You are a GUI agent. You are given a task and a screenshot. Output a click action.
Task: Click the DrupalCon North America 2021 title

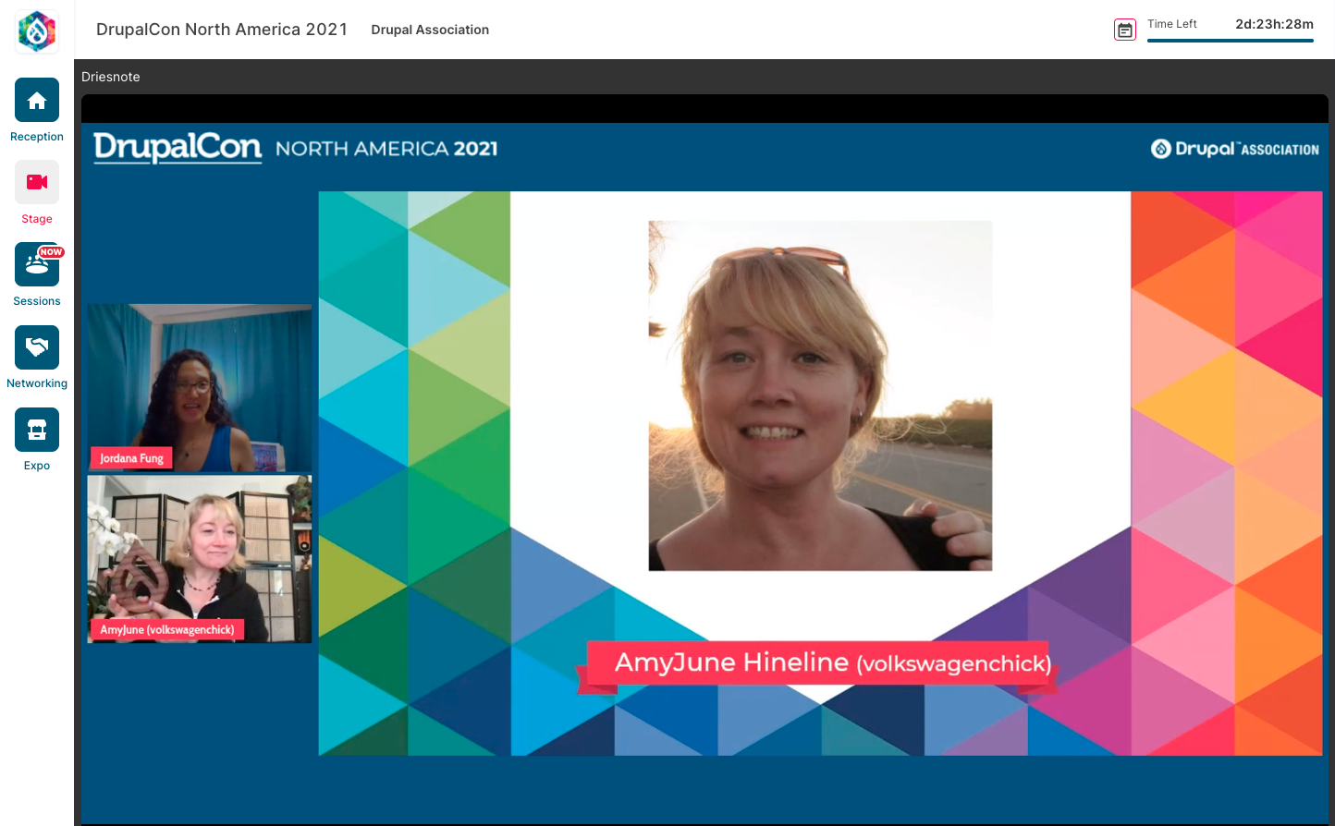pyautogui.click(x=222, y=29)
